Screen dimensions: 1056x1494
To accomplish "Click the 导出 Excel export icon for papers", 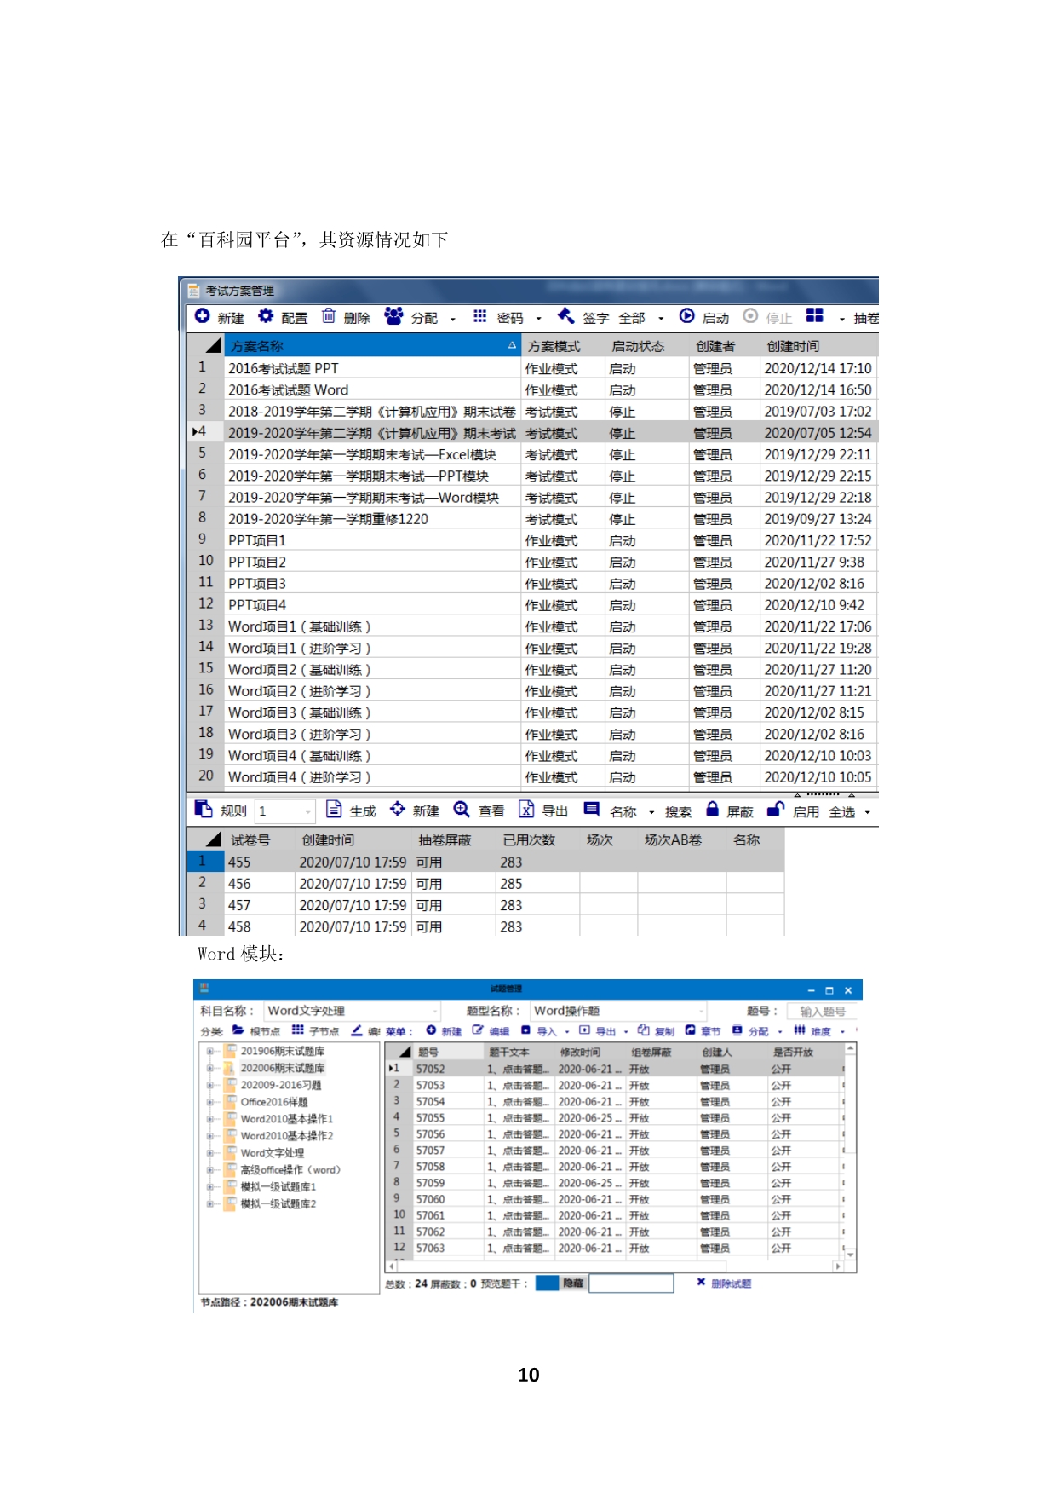I will [526, 809].
